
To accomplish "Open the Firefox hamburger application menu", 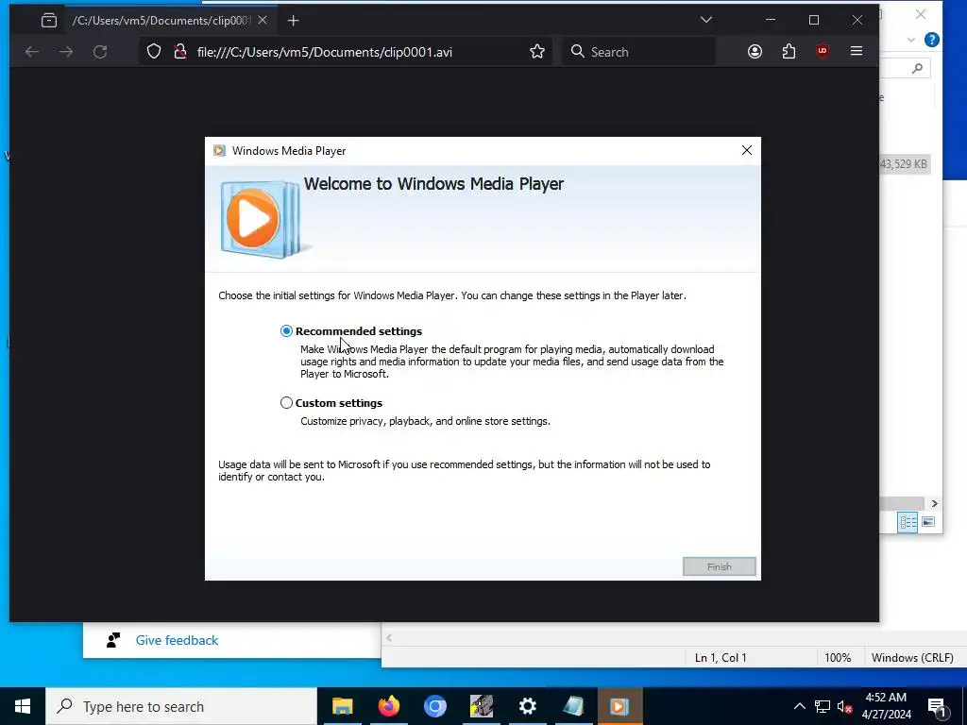I will (x=856, y=52).
